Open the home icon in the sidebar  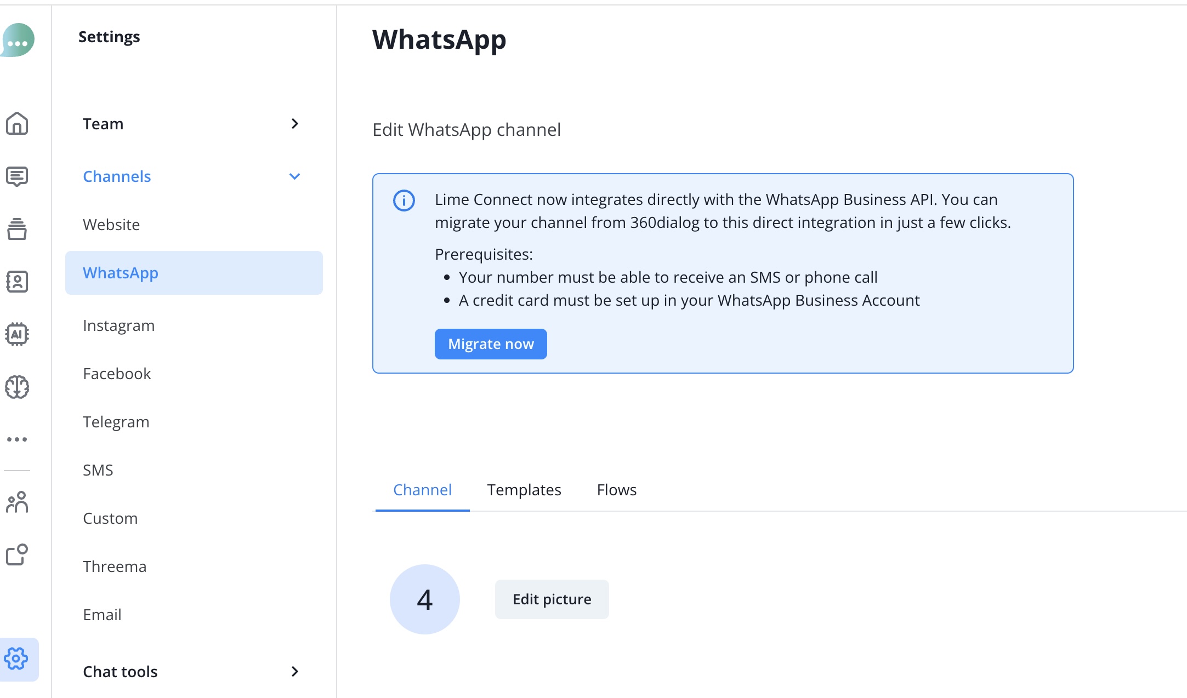tap(17, 124)
